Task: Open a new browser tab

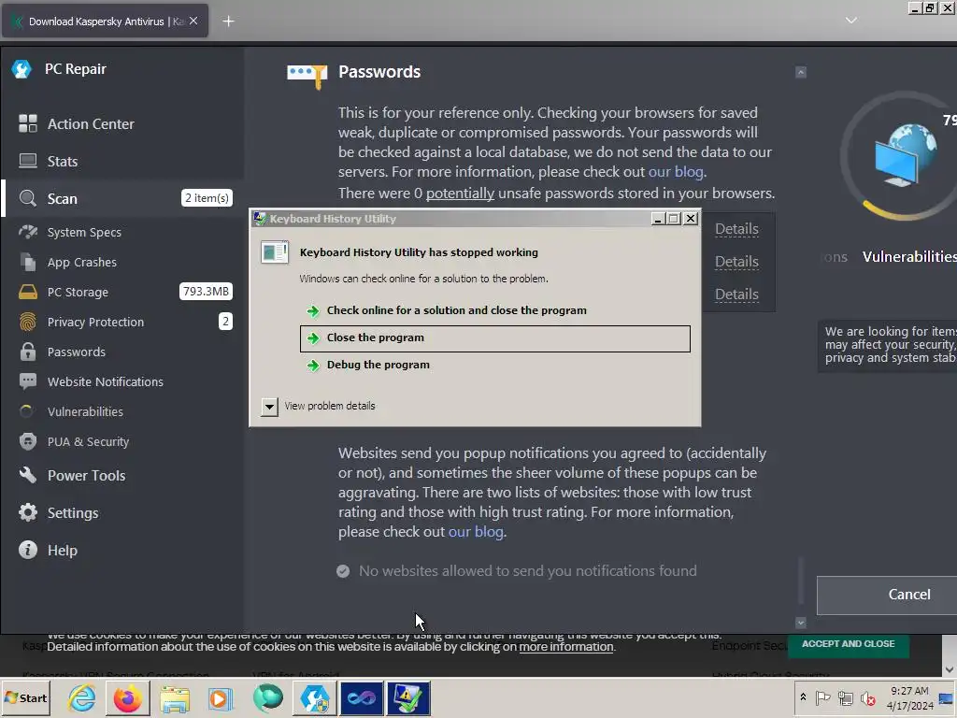Action: pyautogui.click(x=228, y=22)
